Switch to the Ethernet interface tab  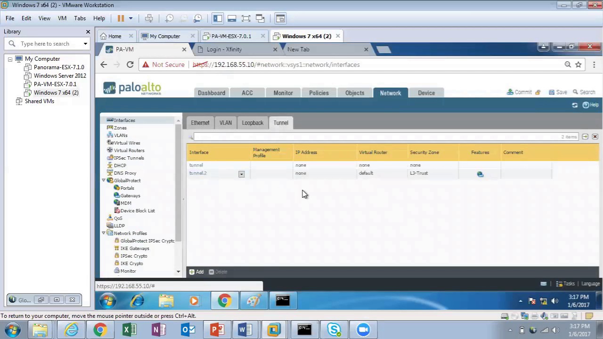200,123
